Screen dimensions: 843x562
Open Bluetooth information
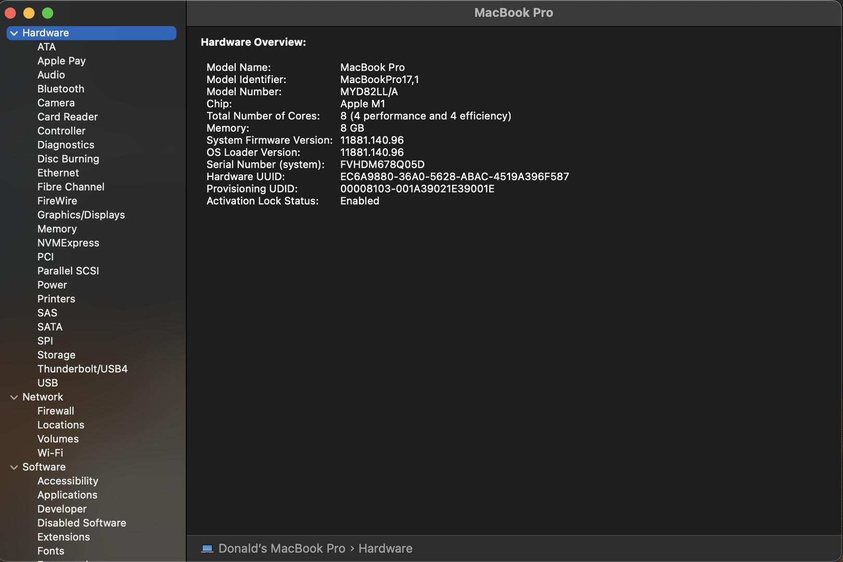point(61,89)
